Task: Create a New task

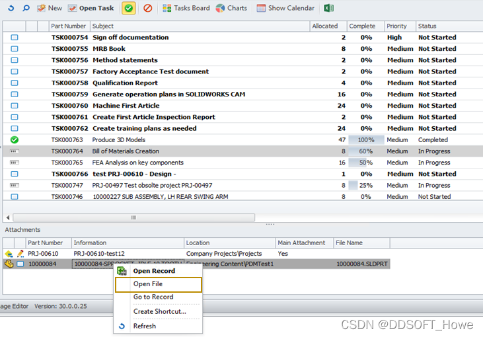Action: 50,8
